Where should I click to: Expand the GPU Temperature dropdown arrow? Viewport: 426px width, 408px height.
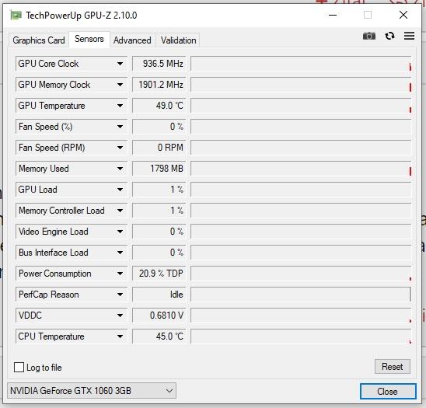[120, 106]
